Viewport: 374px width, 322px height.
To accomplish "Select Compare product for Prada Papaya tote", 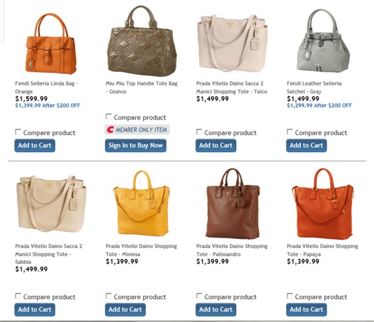I will point(290,296).
